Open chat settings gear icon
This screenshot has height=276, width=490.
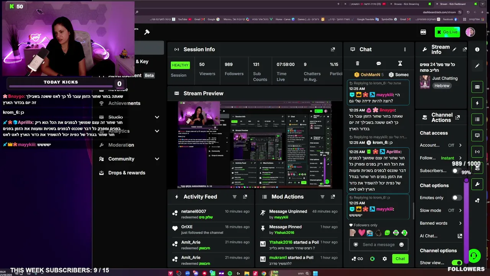click(385, 259)
